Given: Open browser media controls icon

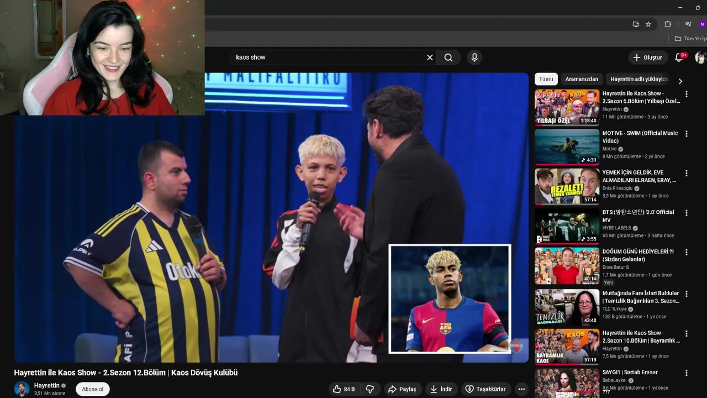Looking at the screenshot, I should pyautogui.click(x=688, y=24).
